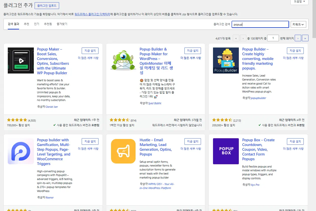Screen dimensions: 316x211
Task: Install the Hustle plugin now
Action: click(193, 141)
